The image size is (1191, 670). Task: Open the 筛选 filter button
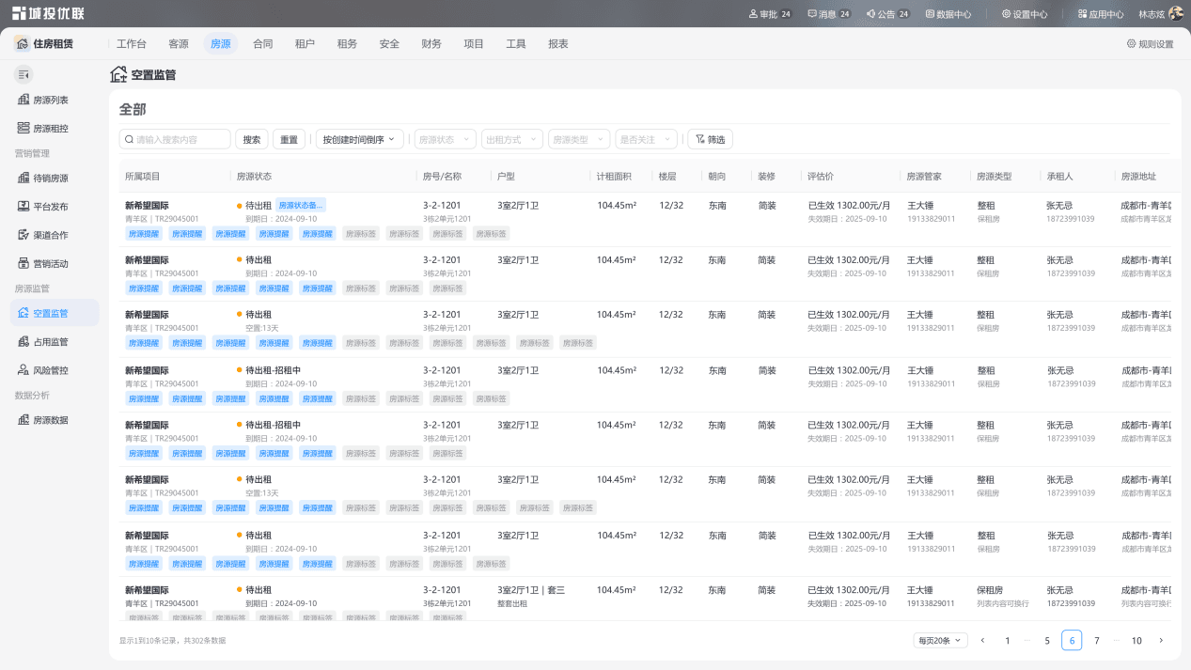pyautogui.click(x=711, y=139)
